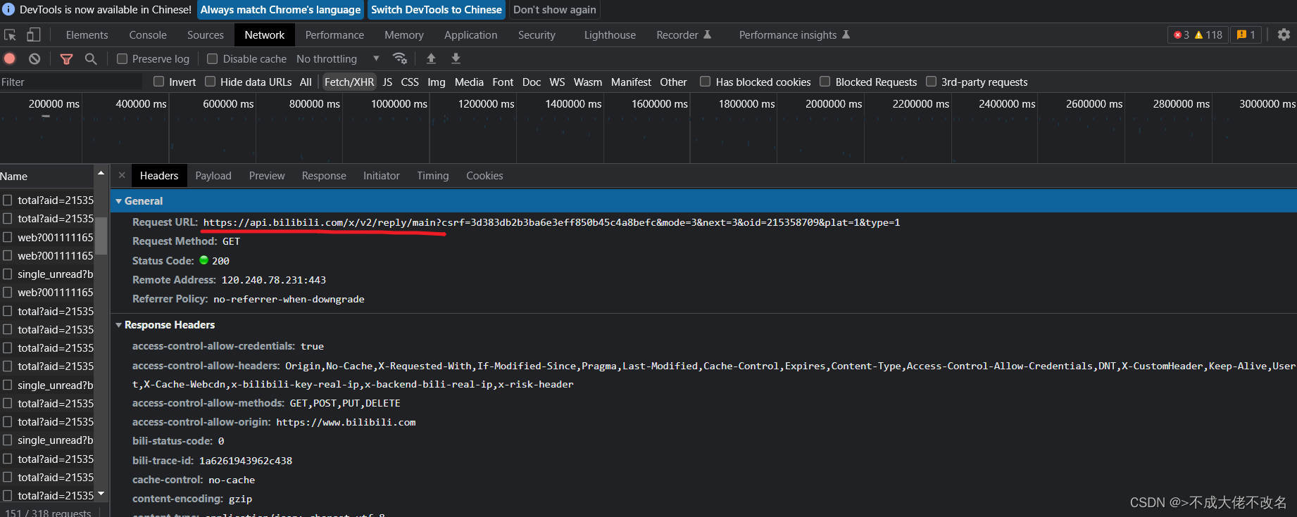This screenshot has width=1297, height=517.
Task: Check the 3rd-party requests checkbox
Action: [x=931, y=82]
